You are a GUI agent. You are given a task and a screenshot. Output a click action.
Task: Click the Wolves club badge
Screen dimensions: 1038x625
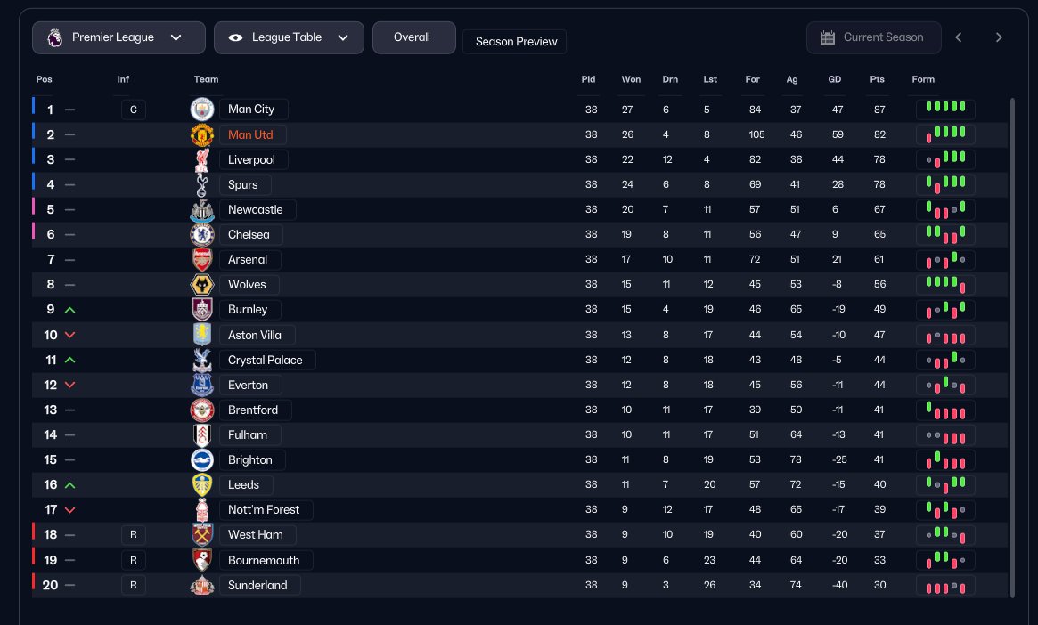tap(202, 284)
